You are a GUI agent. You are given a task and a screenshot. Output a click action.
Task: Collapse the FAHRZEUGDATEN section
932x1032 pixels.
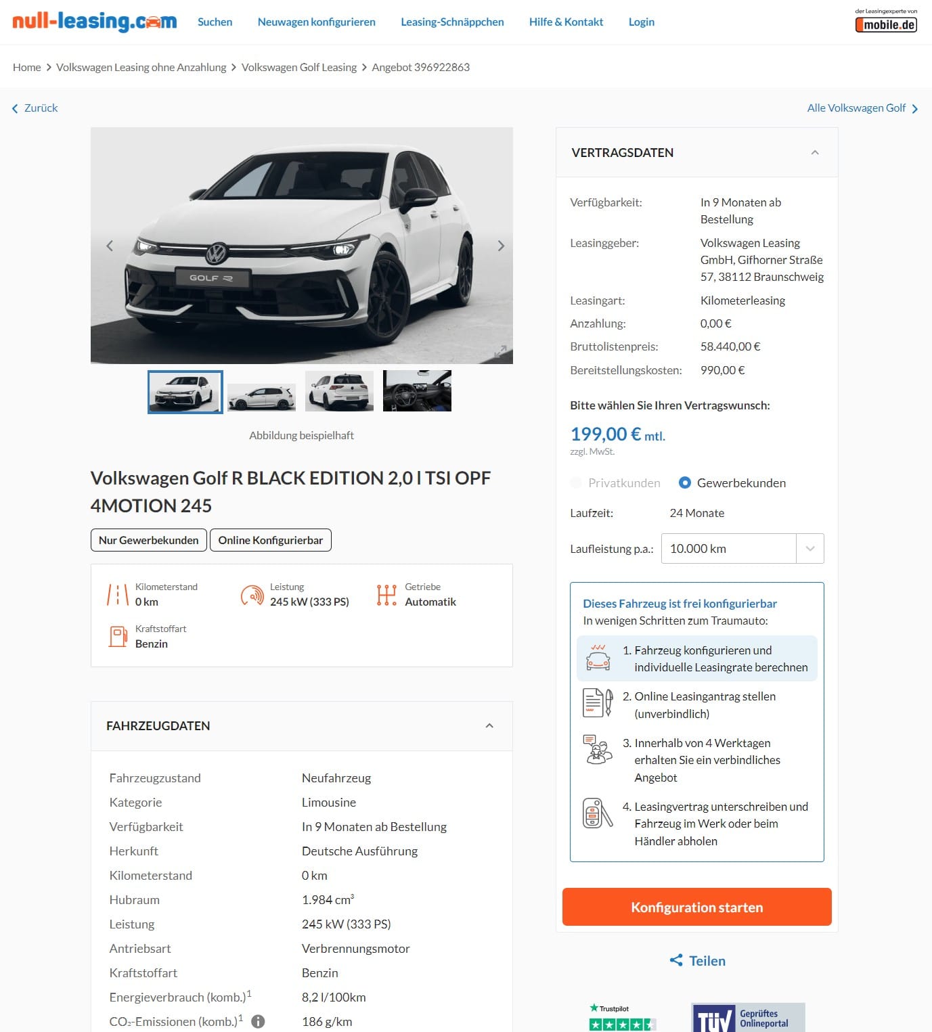coord(489,725)
